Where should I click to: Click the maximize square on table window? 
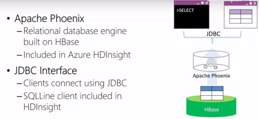251,3
